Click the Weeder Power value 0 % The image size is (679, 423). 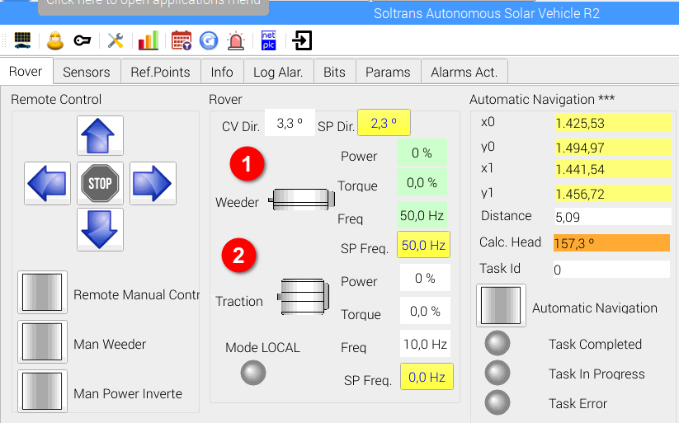coord(422,153)
